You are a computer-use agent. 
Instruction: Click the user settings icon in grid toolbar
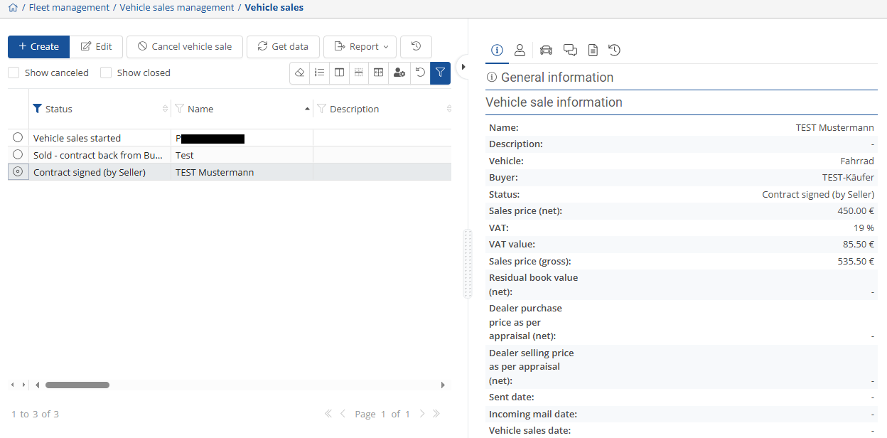click(399, 73)
